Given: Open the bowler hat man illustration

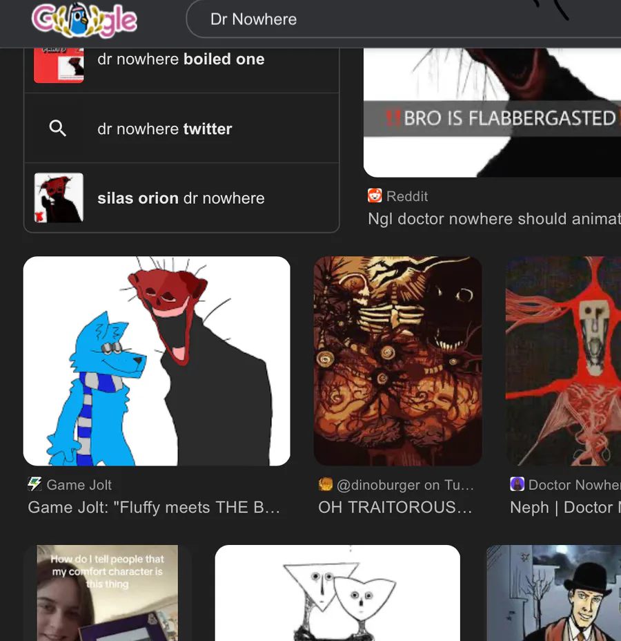Looking at the screenshot, I should (553, 593).
